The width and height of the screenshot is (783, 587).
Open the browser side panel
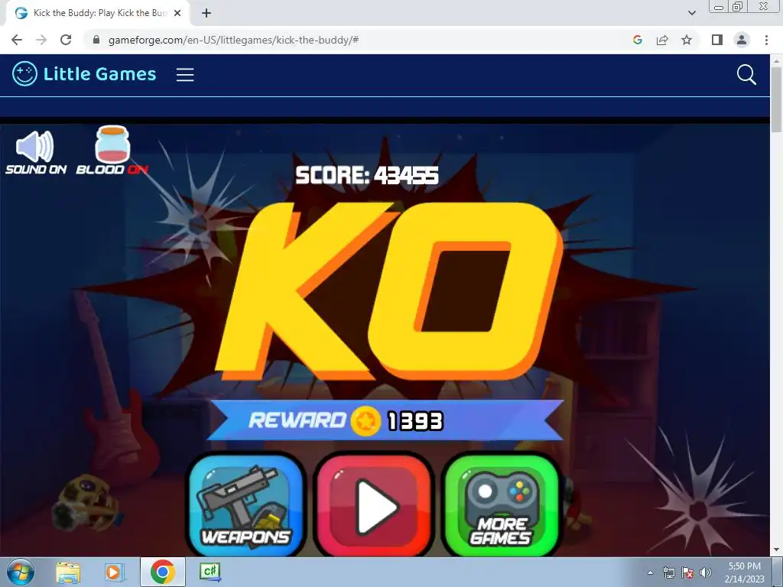click(x=717, y=40)
